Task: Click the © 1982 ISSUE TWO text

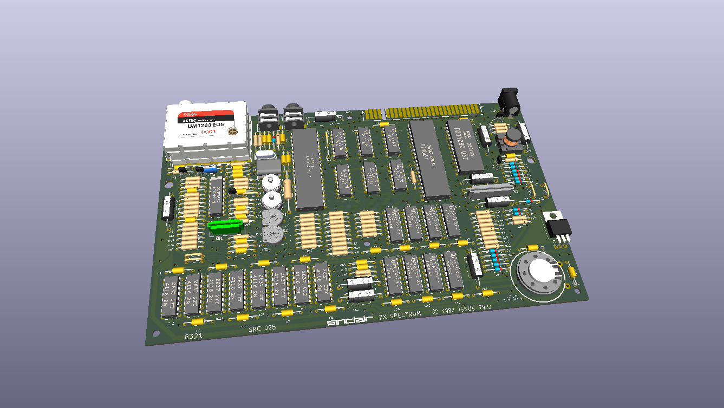Action: (x=462, y=309)
